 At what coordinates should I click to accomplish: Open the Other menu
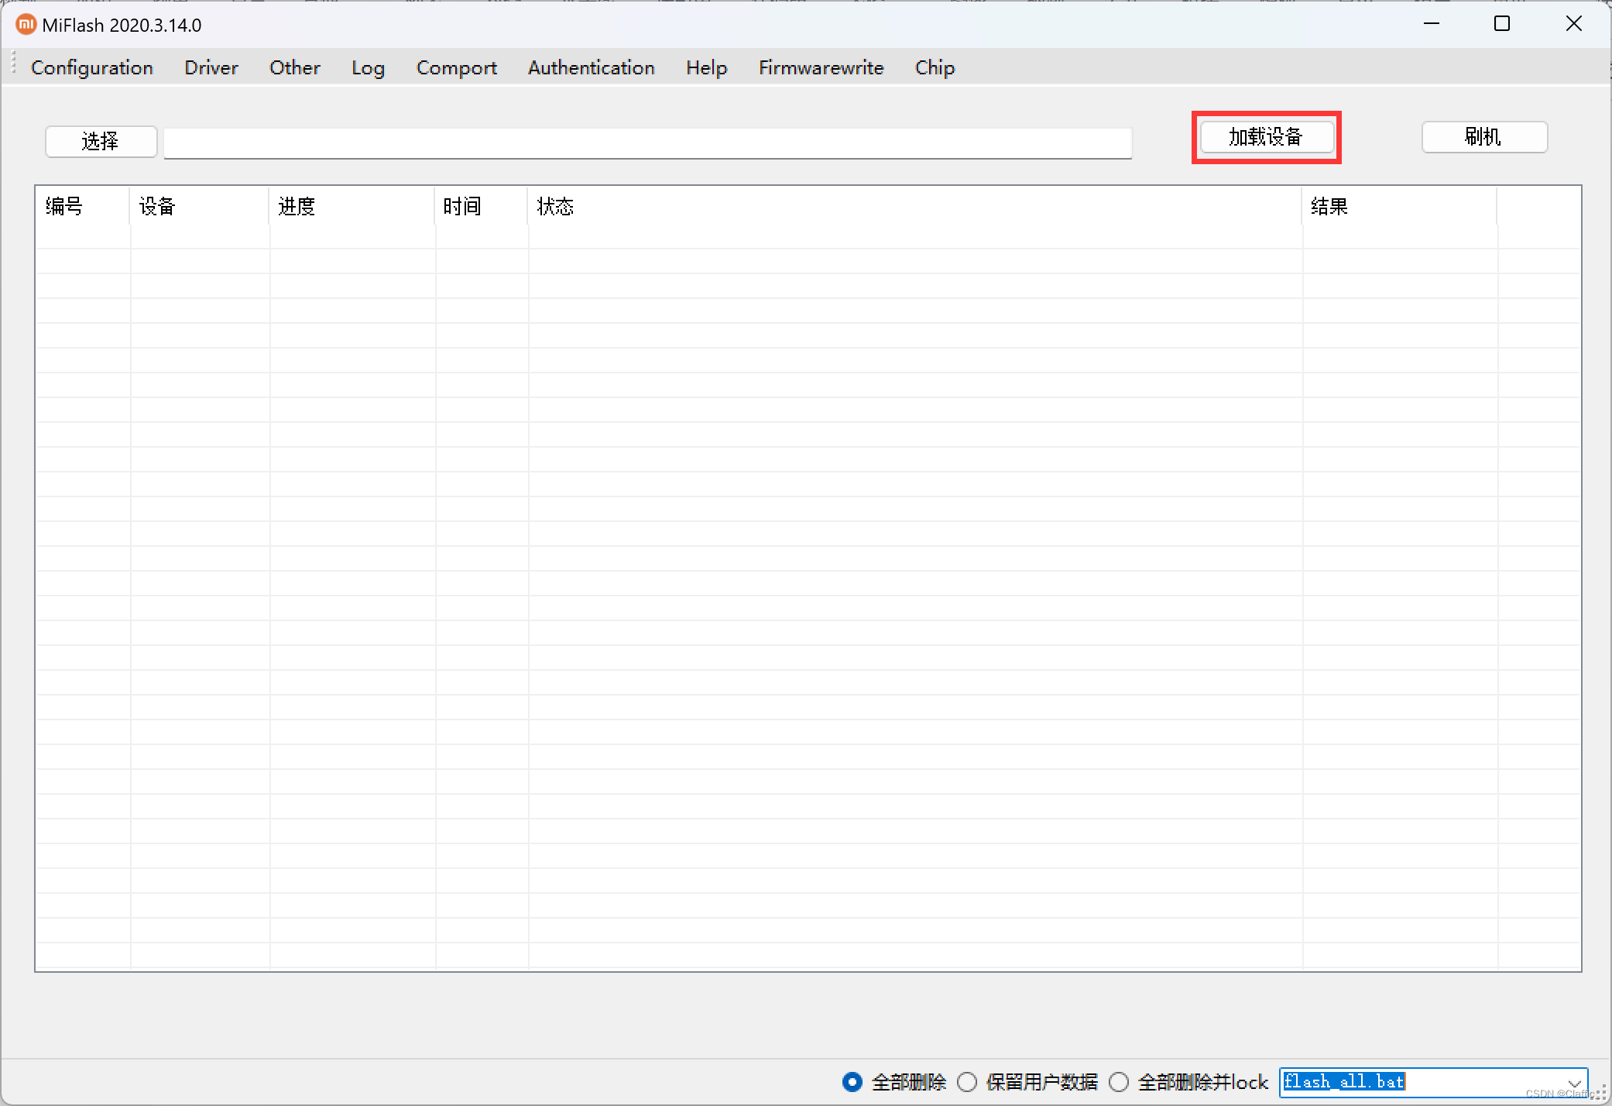[295, 67]
